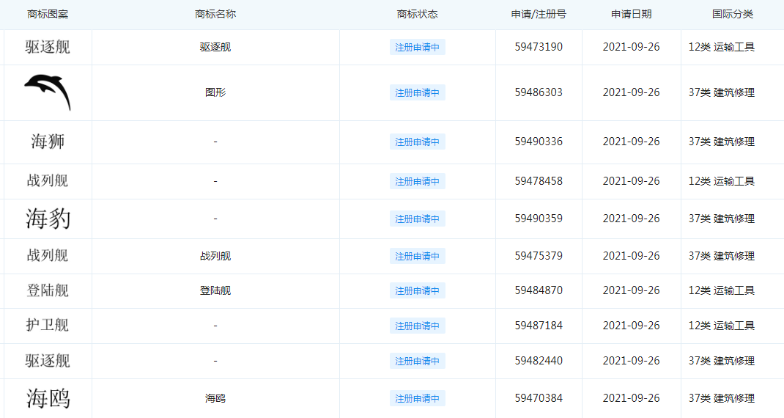Click 12类 运输工具 in the 护卫舰 row
Viewport: 784px width, 418px height.
722,326
